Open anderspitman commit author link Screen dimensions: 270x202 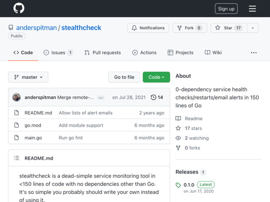pos(40,97)
